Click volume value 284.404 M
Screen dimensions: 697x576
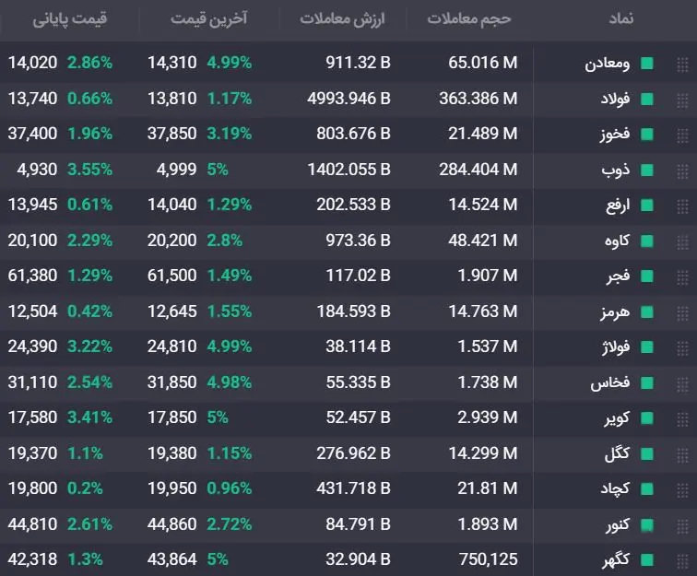478,170
